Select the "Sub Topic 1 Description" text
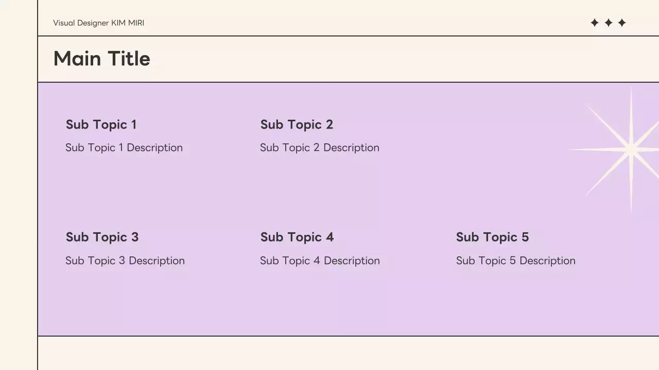This screenshot has height=370, width=659. (x=124, y=148)
